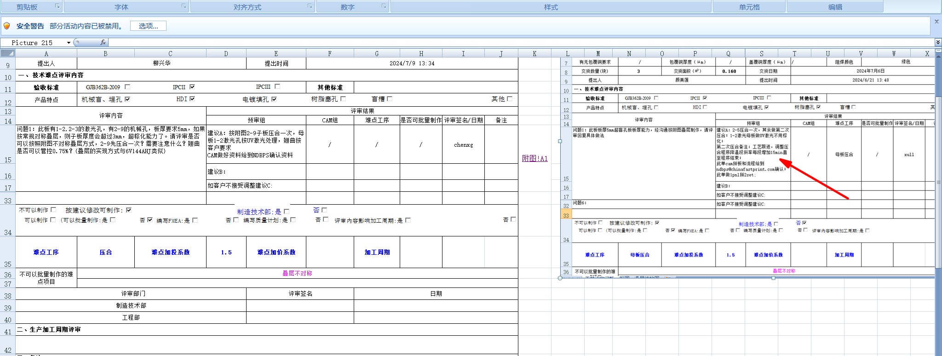Click the 二、生产加工周期评审 heading cell
Screen dimensions: 942x356
(267, 329)
